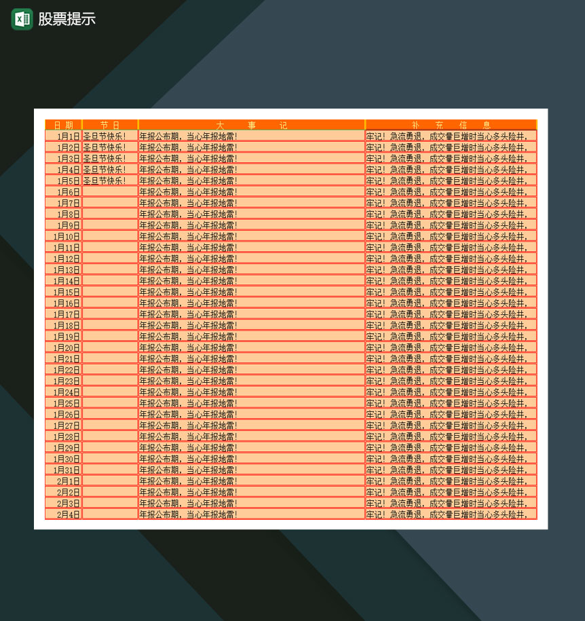The width and height of the screenshot is (585, 621).
Task: Click the 大事记 cell in the 2月3日 row
Action: point(251,504)
